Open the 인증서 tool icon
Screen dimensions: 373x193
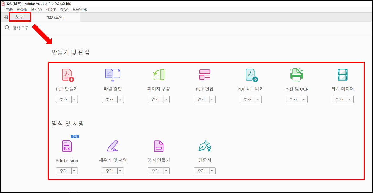tap(205, 146)
